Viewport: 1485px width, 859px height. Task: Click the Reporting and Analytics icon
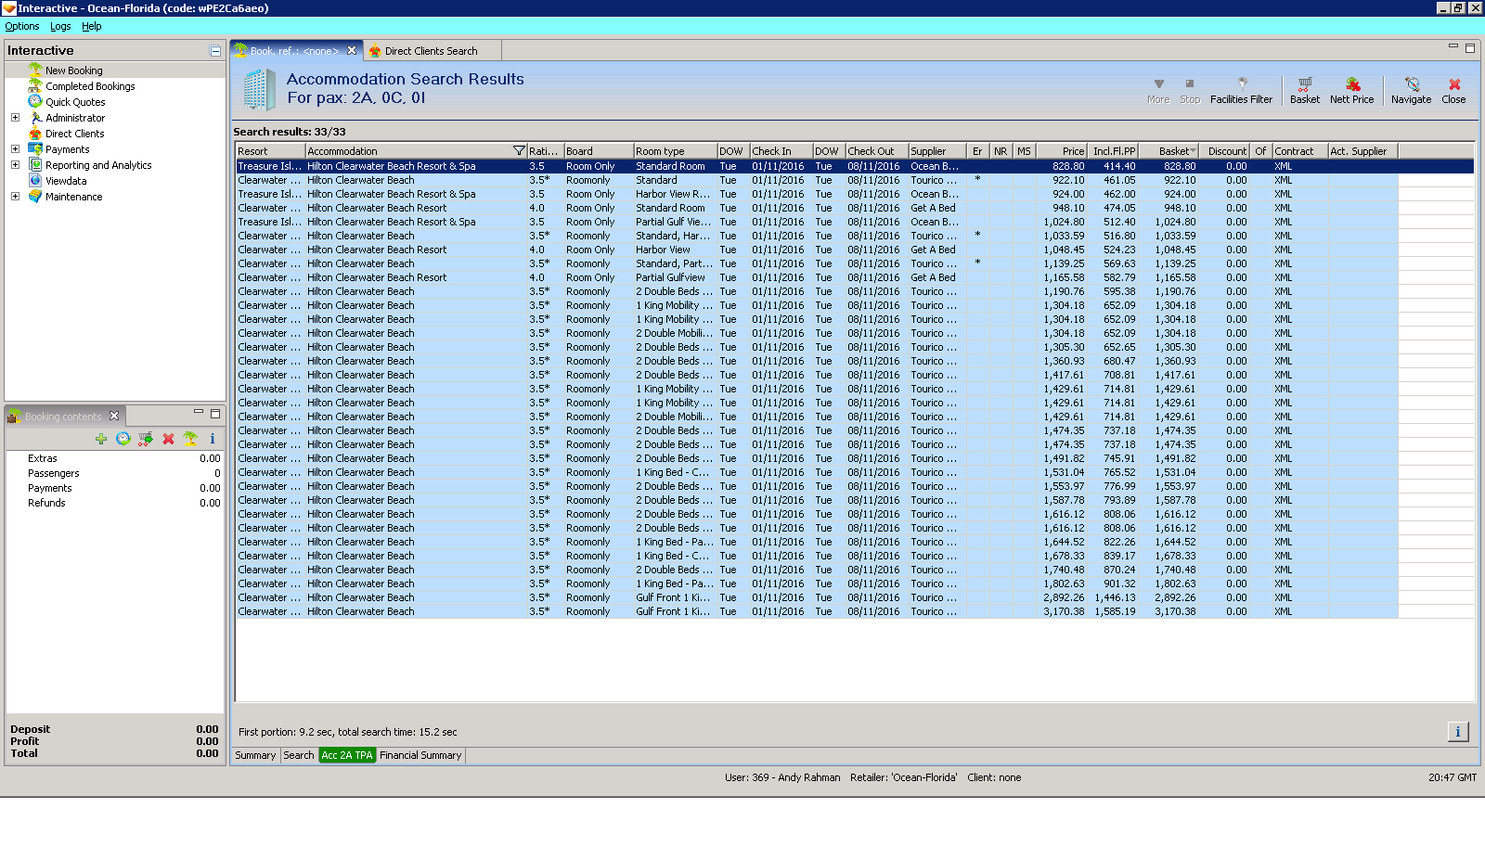point(35,164)
